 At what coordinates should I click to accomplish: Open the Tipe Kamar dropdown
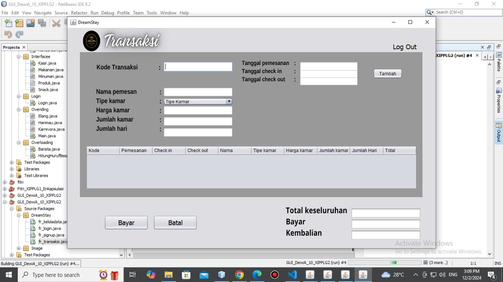pyautogui.click(x=198, y=102)
